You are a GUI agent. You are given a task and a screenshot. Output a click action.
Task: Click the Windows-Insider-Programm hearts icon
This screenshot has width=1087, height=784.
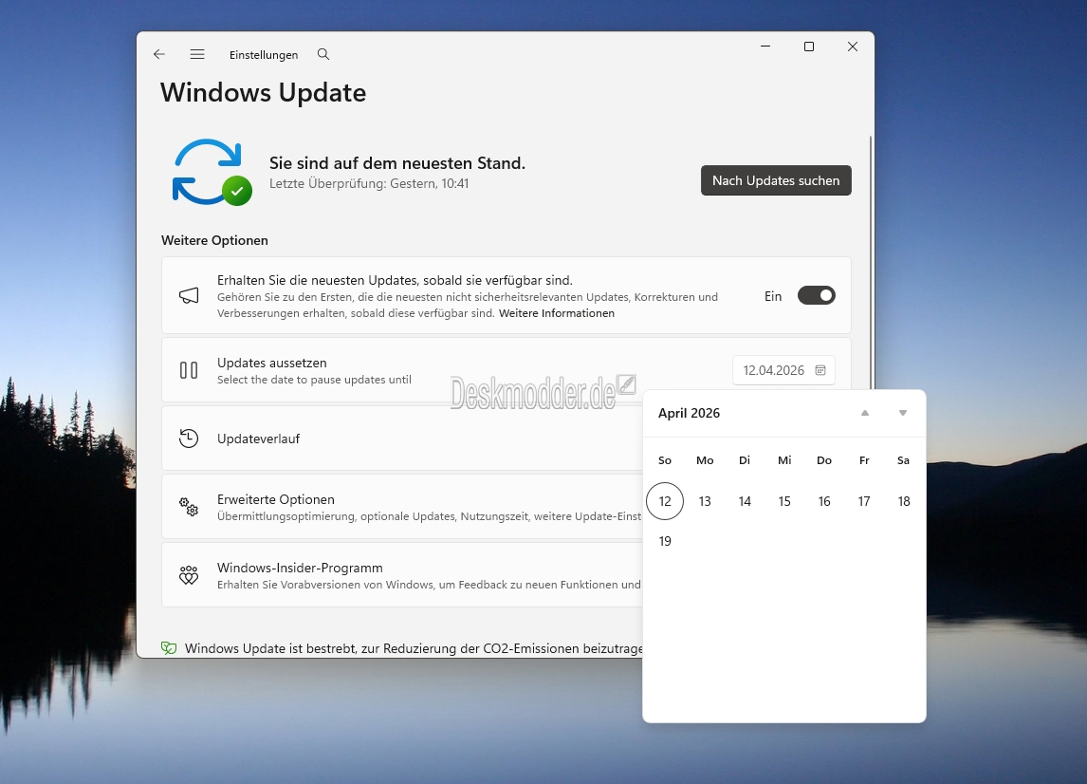189,575
